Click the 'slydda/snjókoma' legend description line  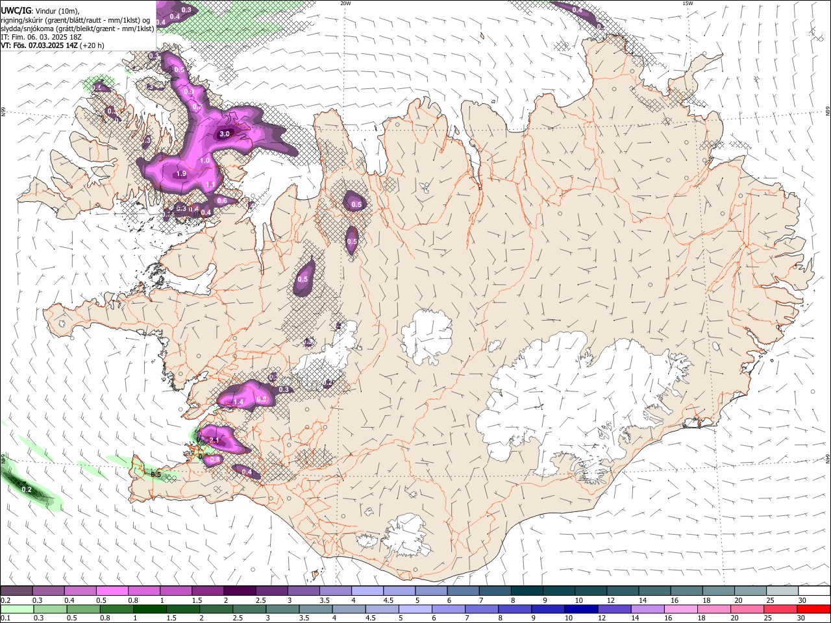tap(77, 29)
